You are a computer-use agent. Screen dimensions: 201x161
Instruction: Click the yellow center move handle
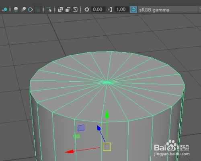pyautogui.click(x=107, y=147)
